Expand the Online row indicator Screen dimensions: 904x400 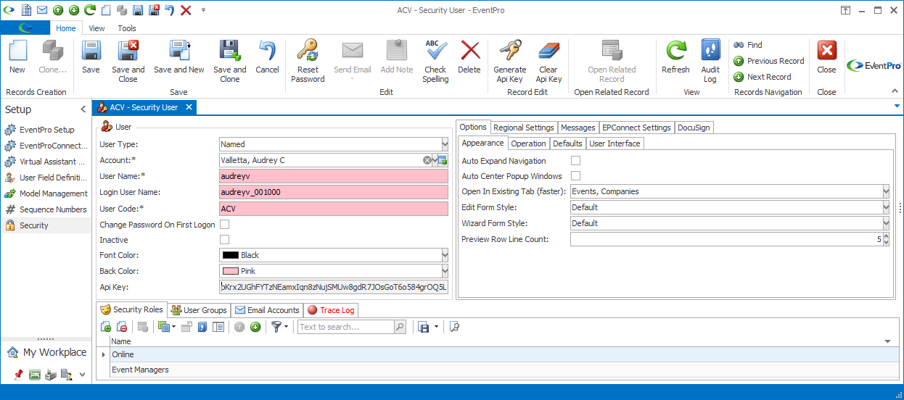tap(103, 354)
